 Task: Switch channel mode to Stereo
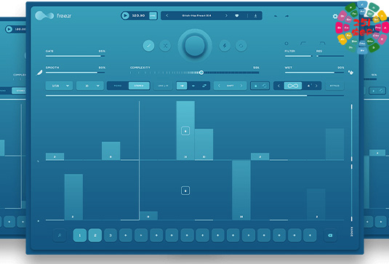pyautogui.click(x=139, y=86)
